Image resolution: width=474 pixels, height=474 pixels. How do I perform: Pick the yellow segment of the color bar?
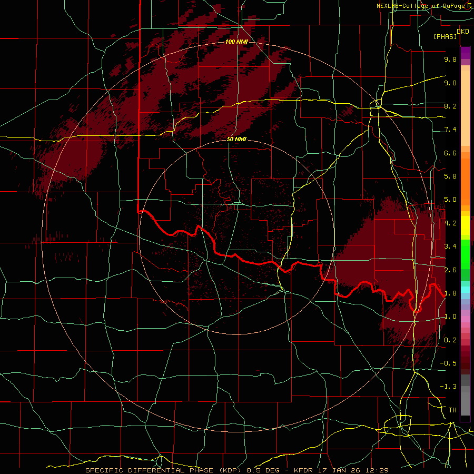465,225
